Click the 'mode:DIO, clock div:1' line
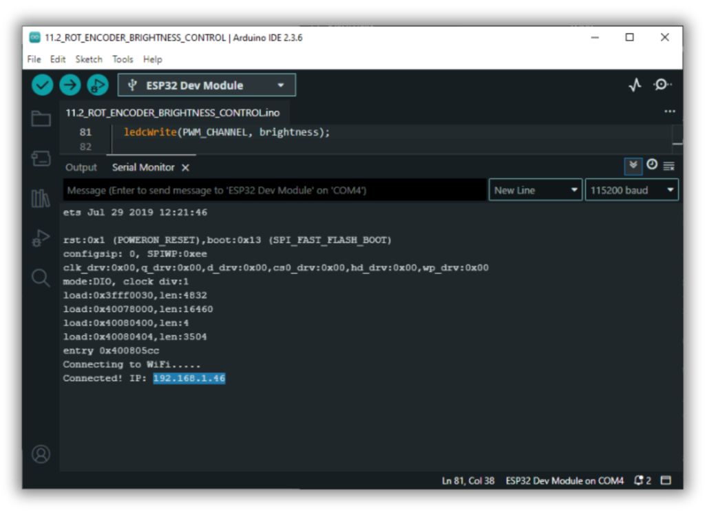The height and width of the screenshot is (515, 705). tap(126, 282)
